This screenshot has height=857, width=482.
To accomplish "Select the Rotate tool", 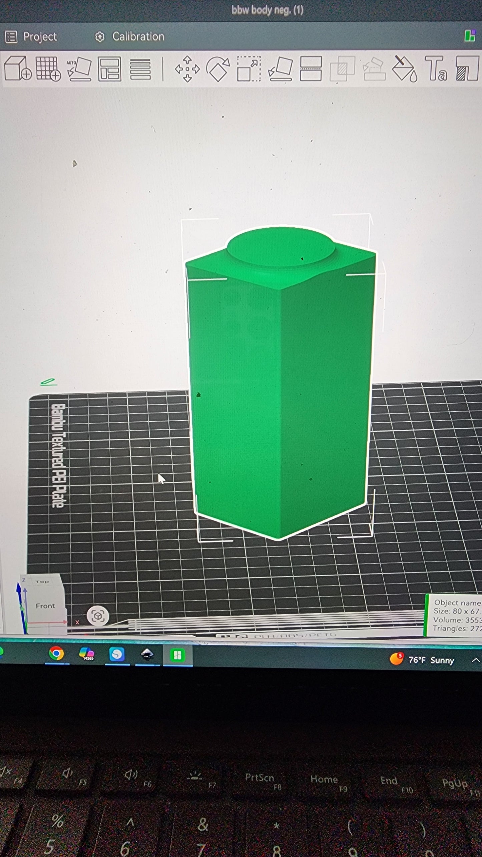I will pos(218,69).
